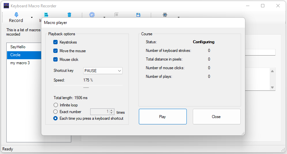Disable the Move the mouse option
This screenshot has height=154, width=287.
(x=56, y=51)
